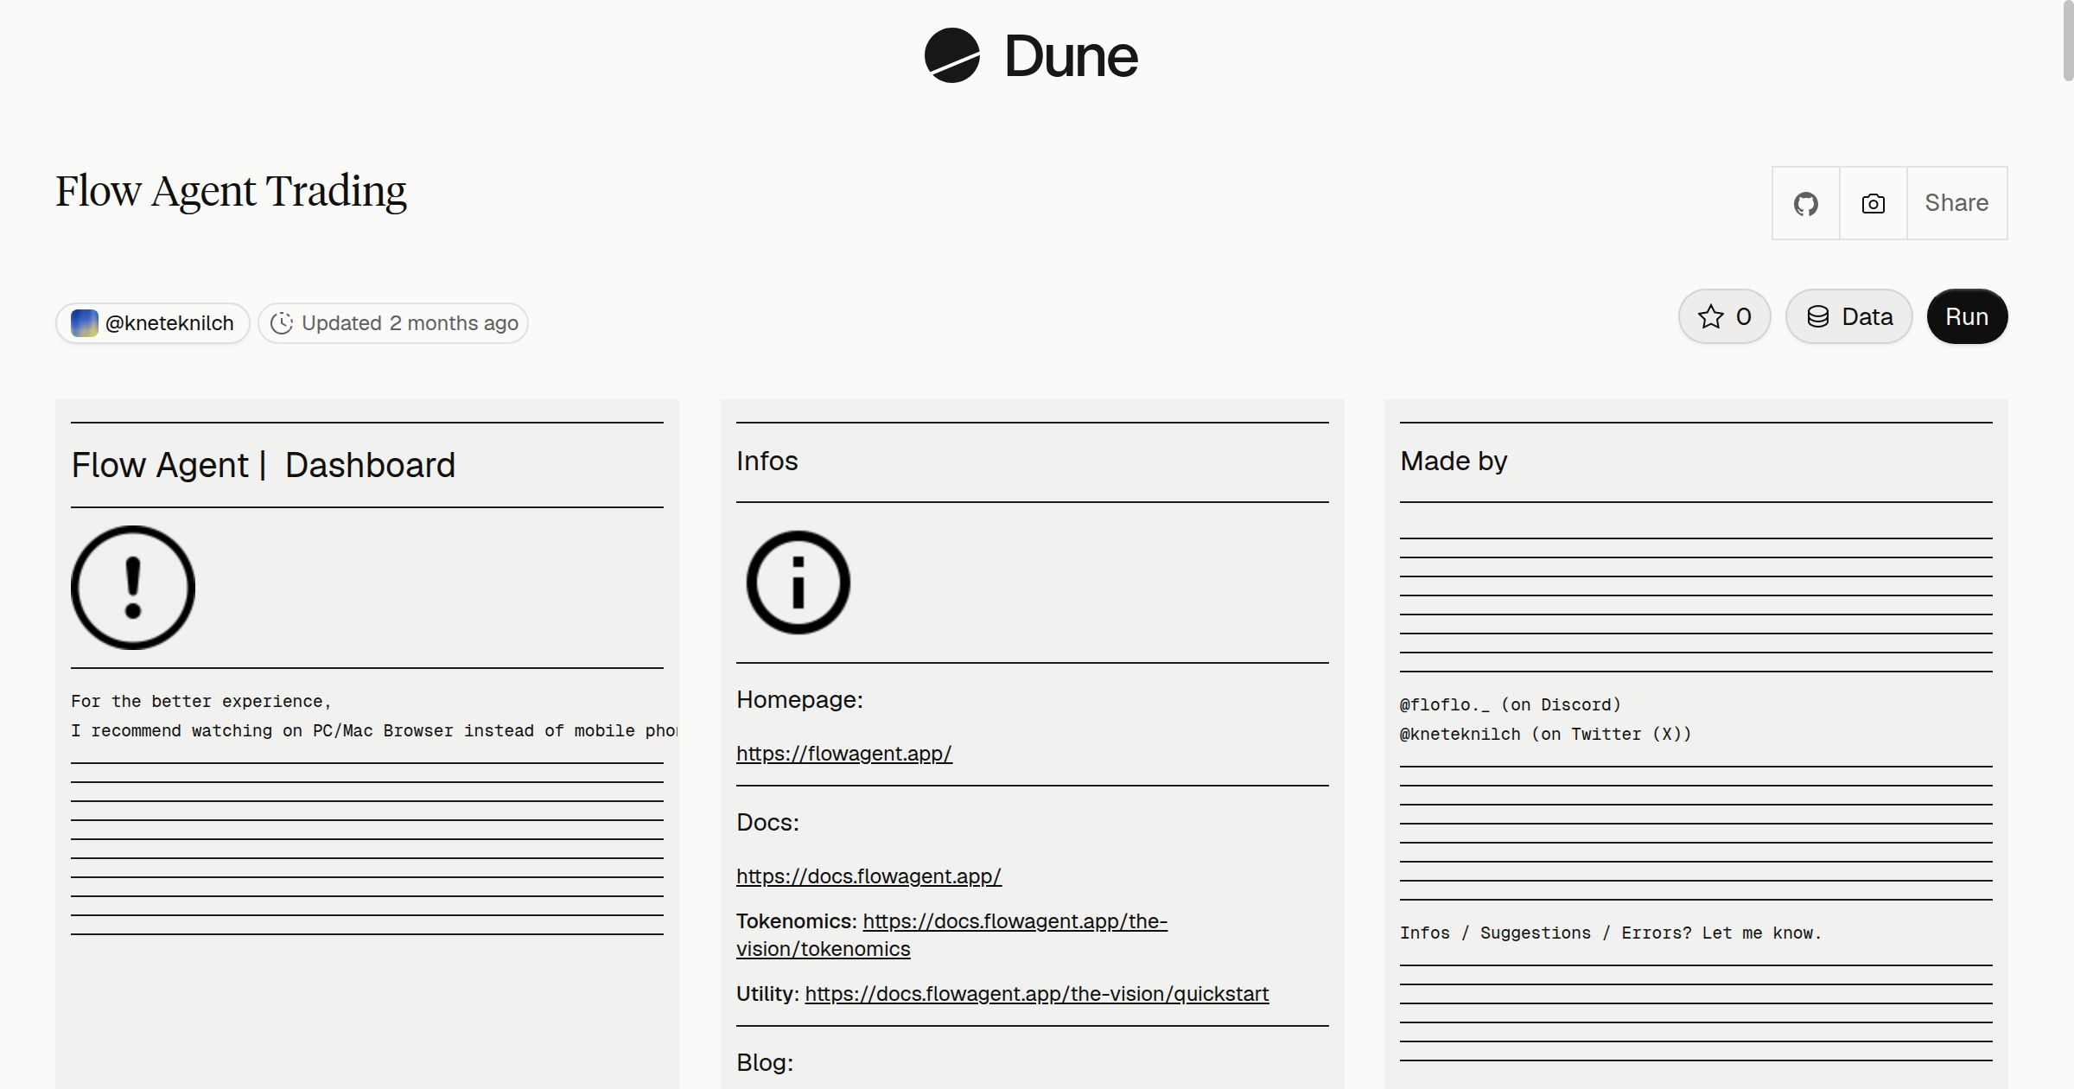The height and width of the screenshot is (1089, 2074).
Task: Click the 'Made by' heading
Action: pyautogui.click(x=1454, y=461)
